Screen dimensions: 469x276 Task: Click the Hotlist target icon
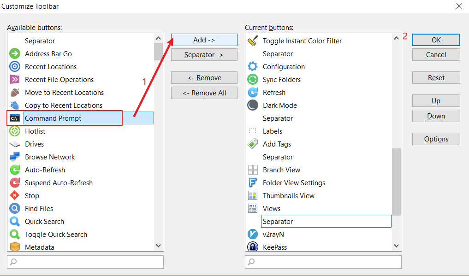[x=15, y=131]
